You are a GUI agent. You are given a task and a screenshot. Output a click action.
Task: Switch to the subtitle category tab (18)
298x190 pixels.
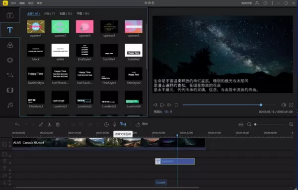(x=83, y=14)
